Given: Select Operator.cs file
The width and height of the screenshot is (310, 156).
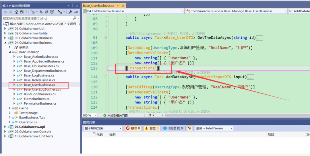Looking at the screenshot, I should (x=28, y=122).
